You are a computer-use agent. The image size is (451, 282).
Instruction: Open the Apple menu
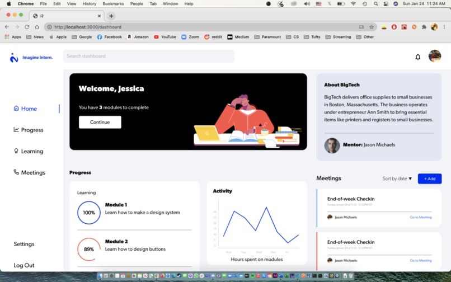pyautogui.click(x=9, y=4)
